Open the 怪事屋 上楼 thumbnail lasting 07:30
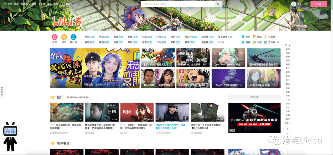The height and width of the screenshot is (155, 333). point(102,112)
